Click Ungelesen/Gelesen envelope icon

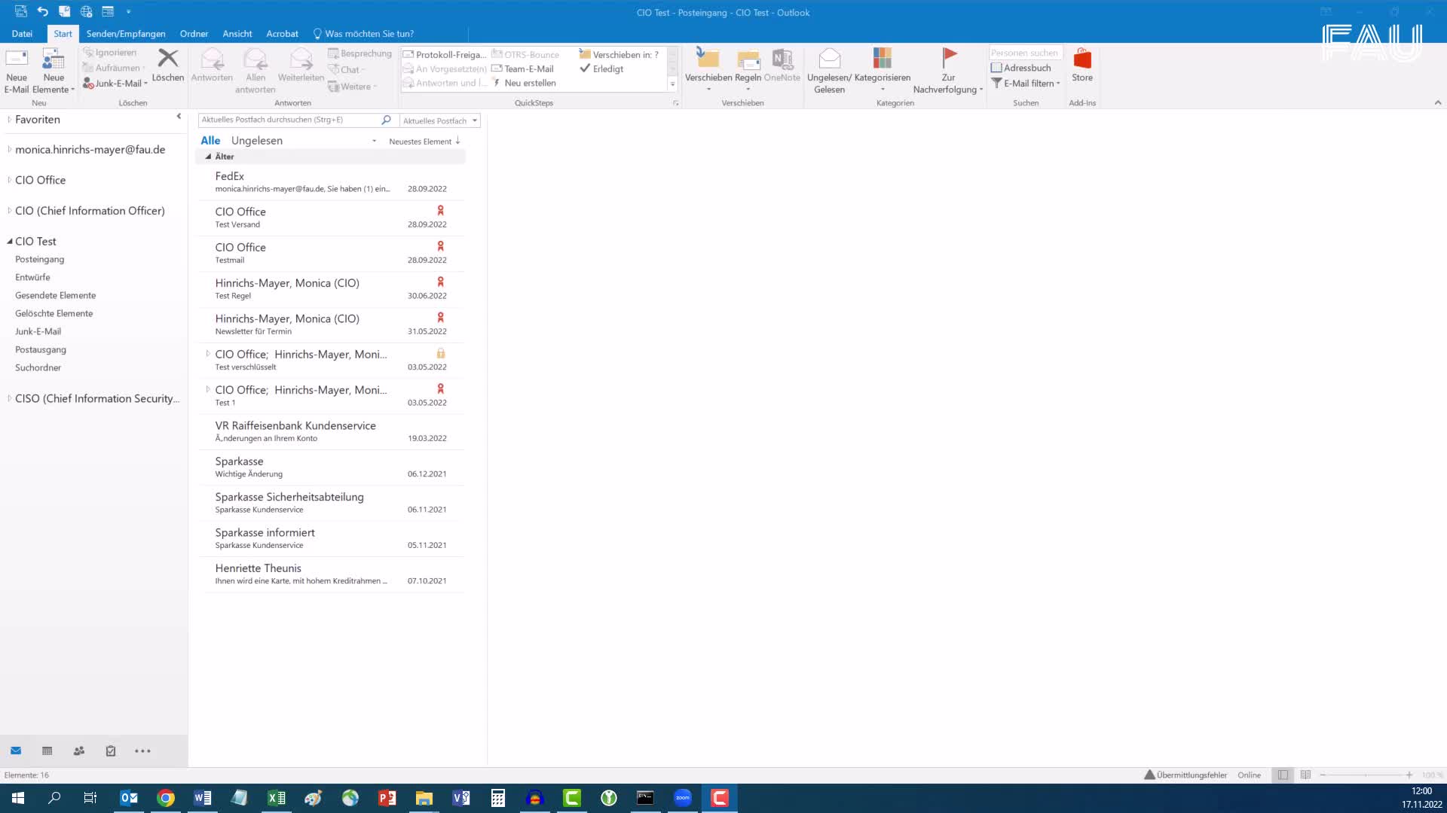829,58
